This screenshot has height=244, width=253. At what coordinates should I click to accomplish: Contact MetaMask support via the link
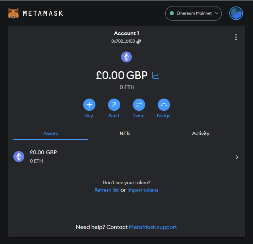[153, 227]
